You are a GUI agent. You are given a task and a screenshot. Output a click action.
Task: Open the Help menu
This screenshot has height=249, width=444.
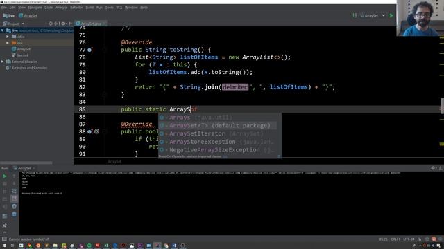click(x=144, y=8)
